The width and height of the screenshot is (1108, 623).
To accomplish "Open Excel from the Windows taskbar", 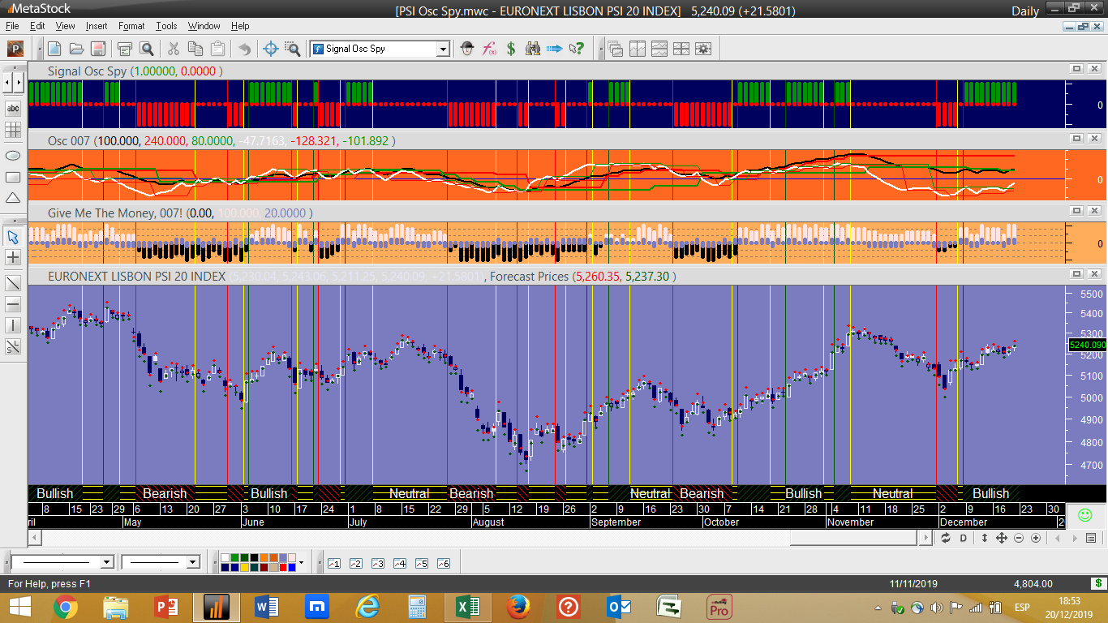I will (x=467, y=606).
